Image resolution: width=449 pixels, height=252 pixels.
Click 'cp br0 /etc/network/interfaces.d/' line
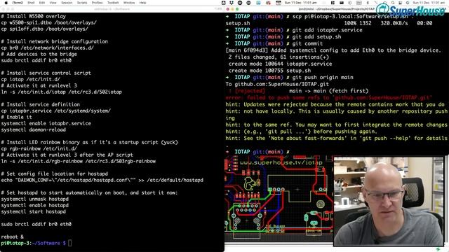pos(47,48)
